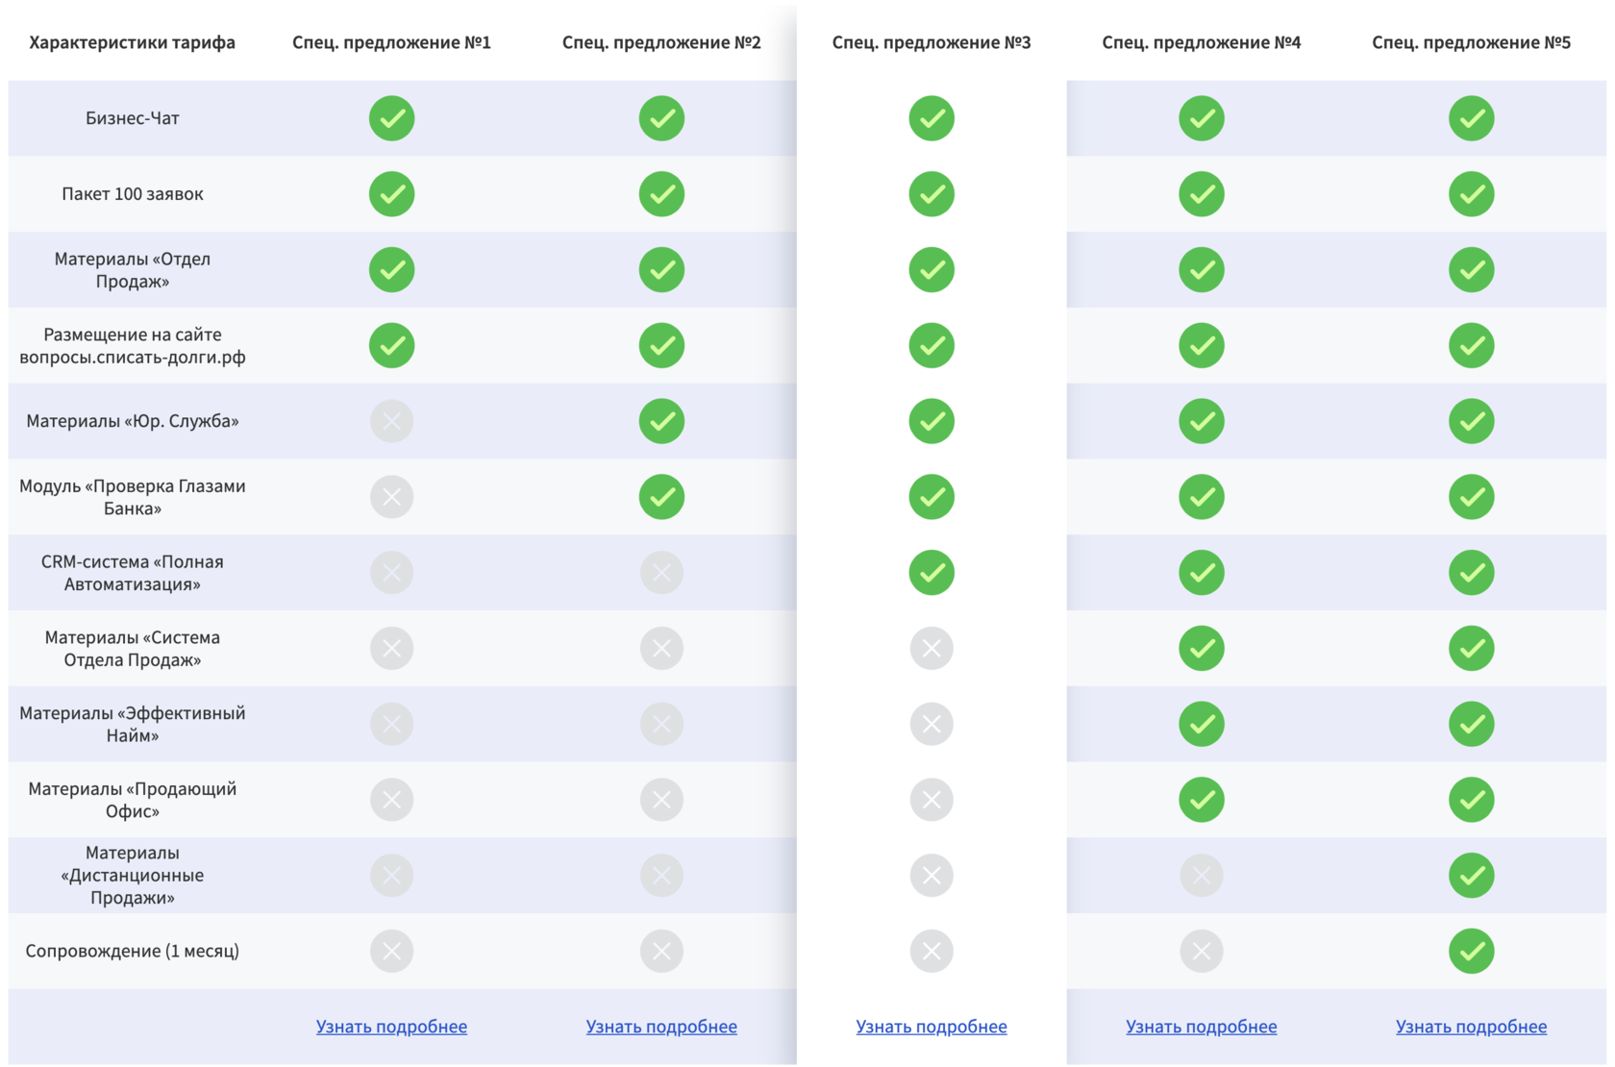Click the grey cross for Продающий Офис under предложение №3

point(932,800)
